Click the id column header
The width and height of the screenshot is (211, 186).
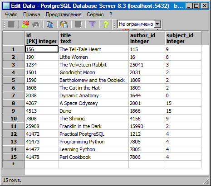click(42, 38)
